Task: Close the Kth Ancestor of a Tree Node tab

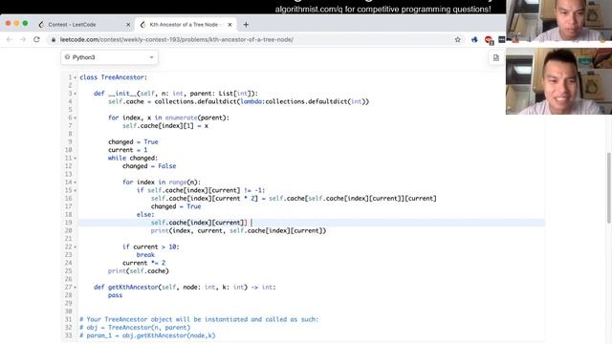Action: (x=229, y=25)
